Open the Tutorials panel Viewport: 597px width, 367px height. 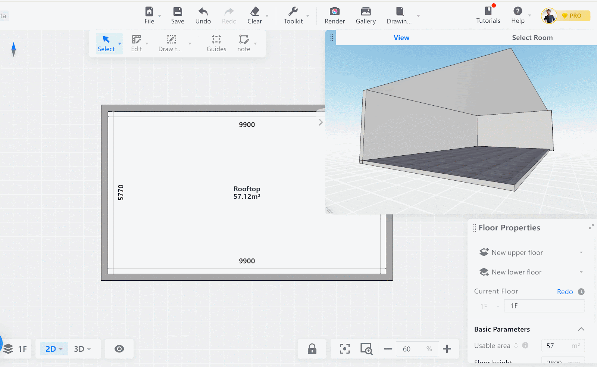pos(488,15)
